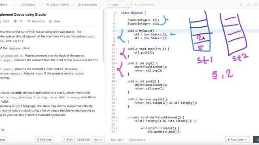Collapse the peek method fold on line 20
Image resolution: width=259 pixels, height=145 pixels.
117,81
